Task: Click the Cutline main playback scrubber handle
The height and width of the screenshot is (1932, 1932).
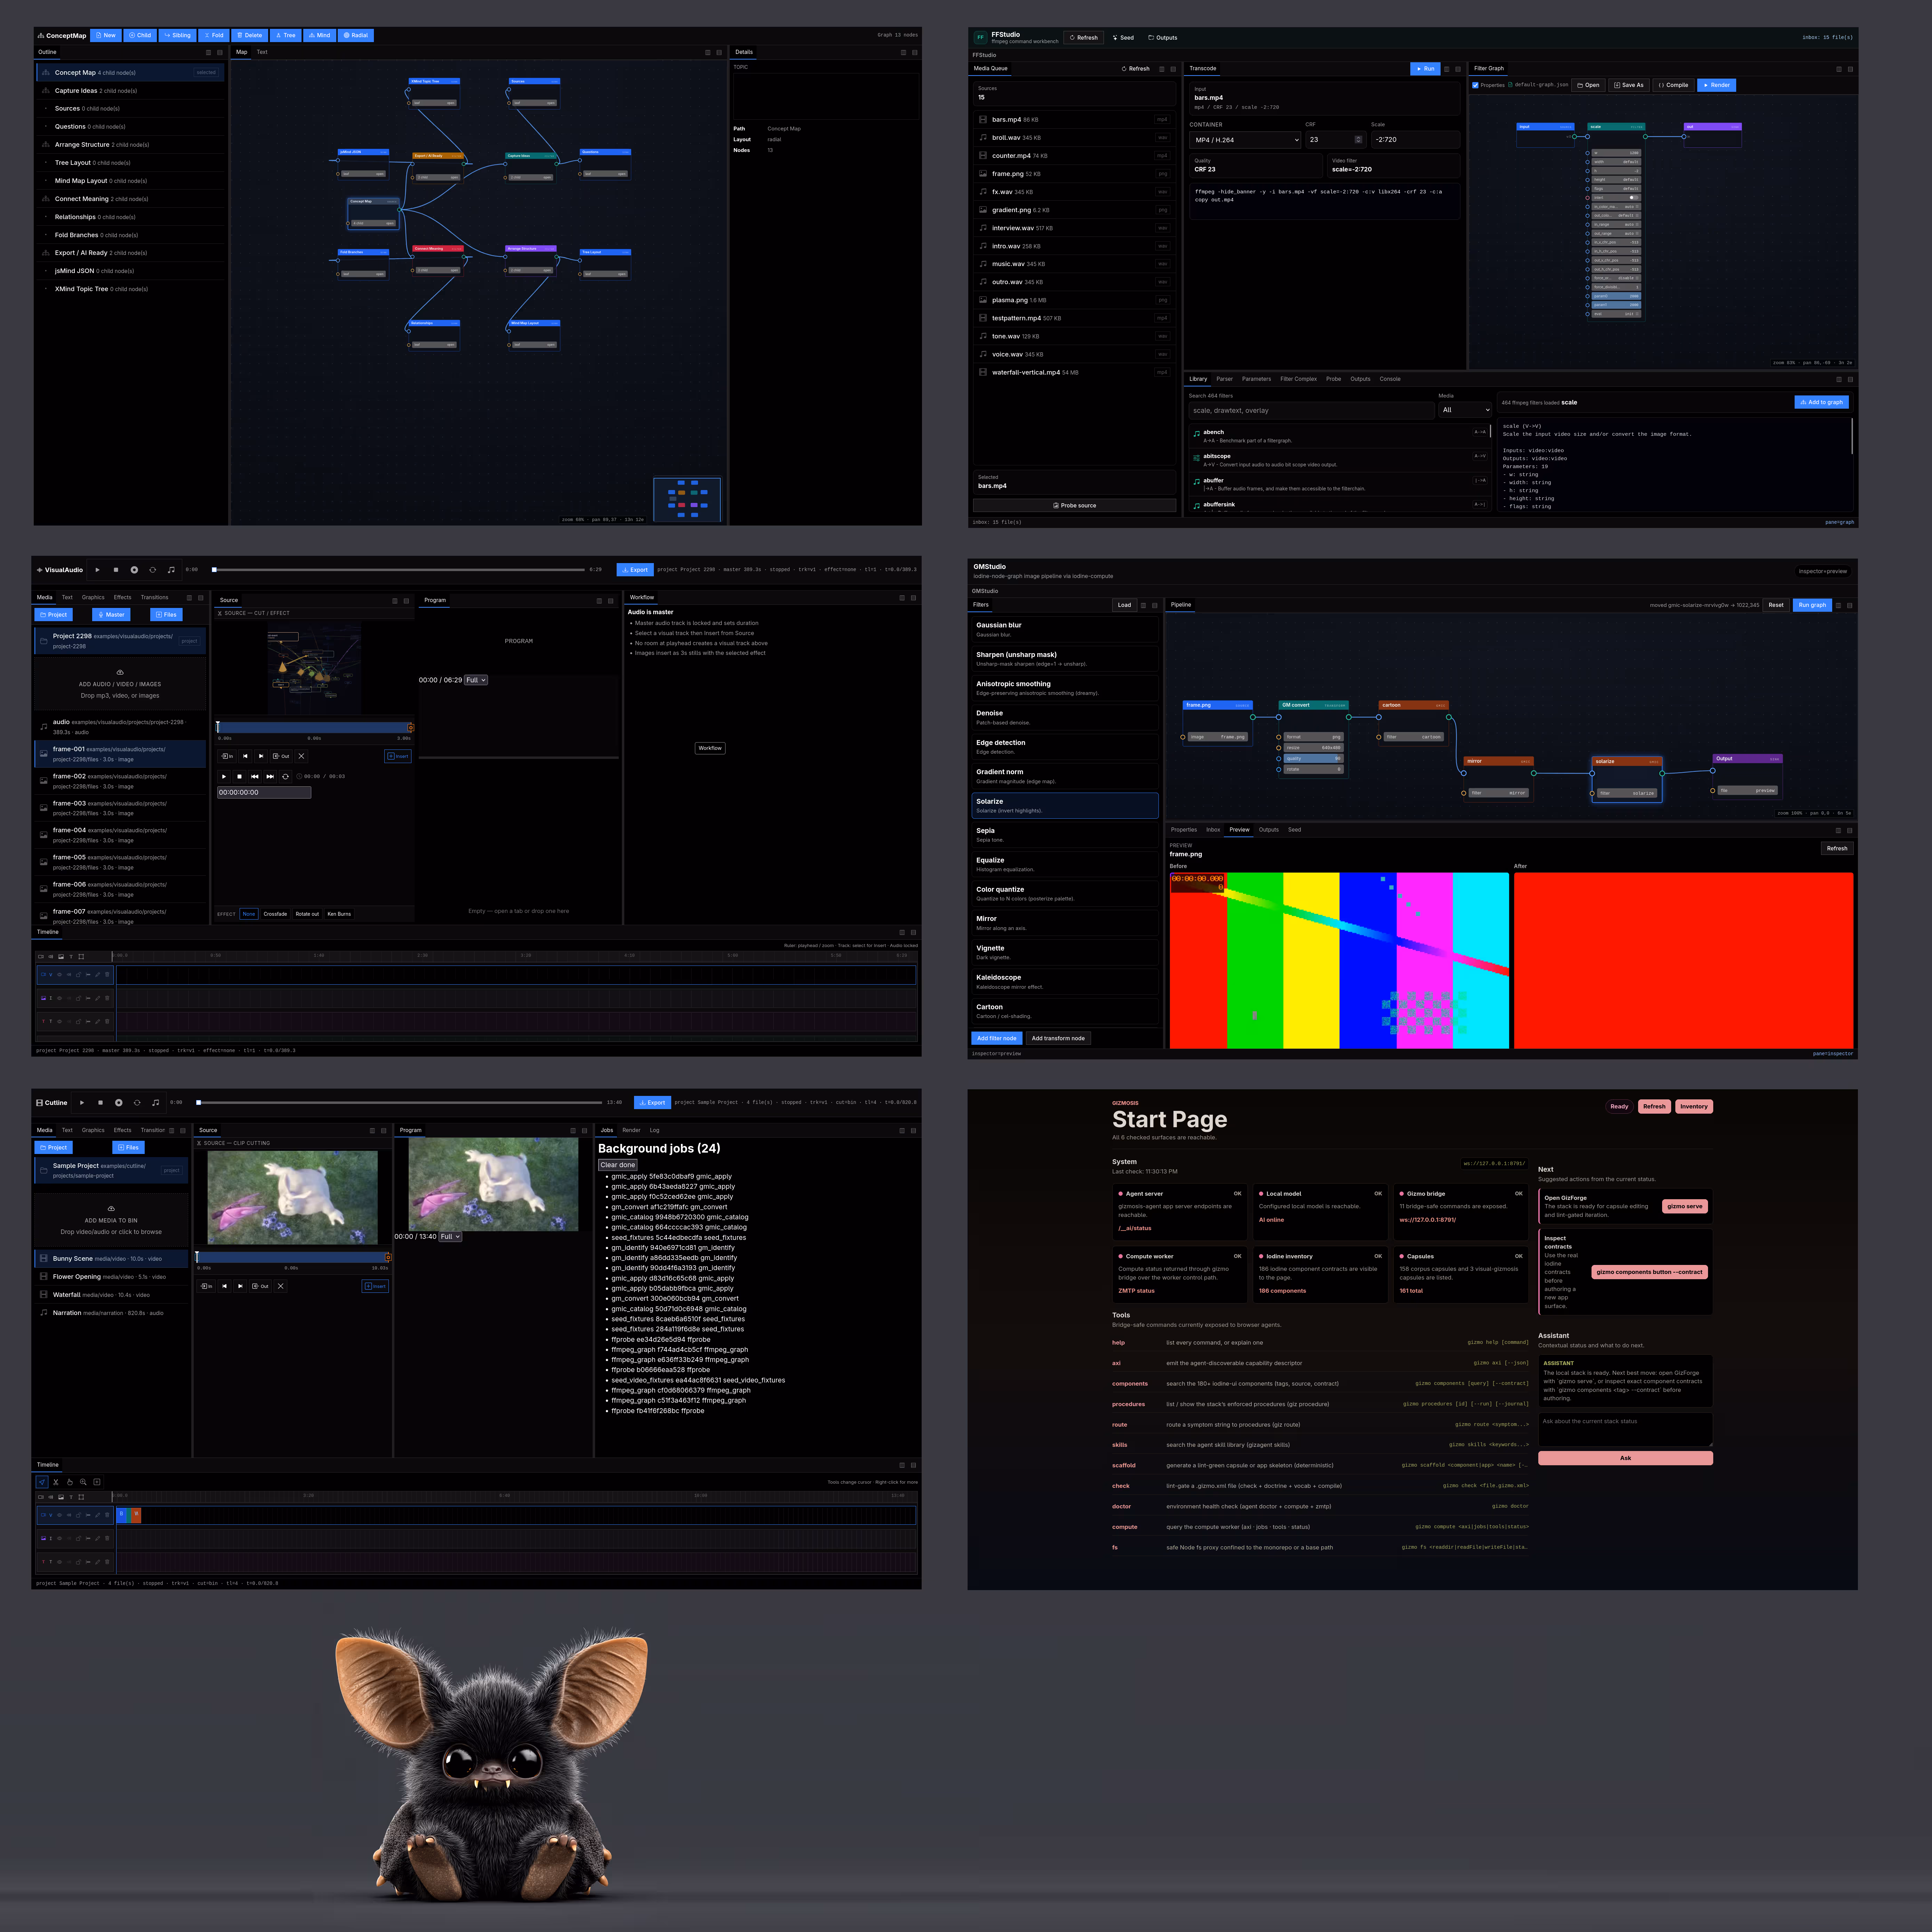Action: tap(199, 1102)
